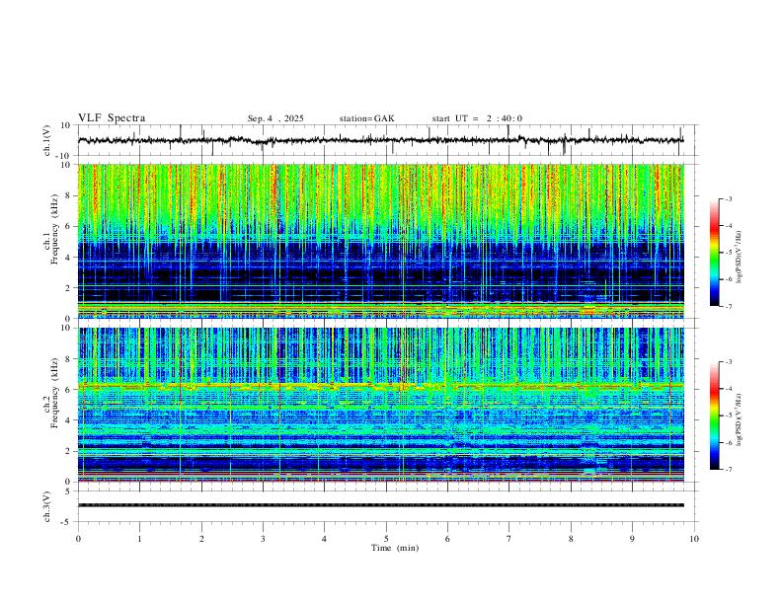Click time axis tick label "0"

(x=78, y=539)
